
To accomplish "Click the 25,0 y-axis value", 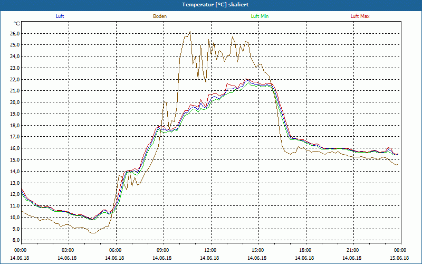I will [x=15, y=45].
